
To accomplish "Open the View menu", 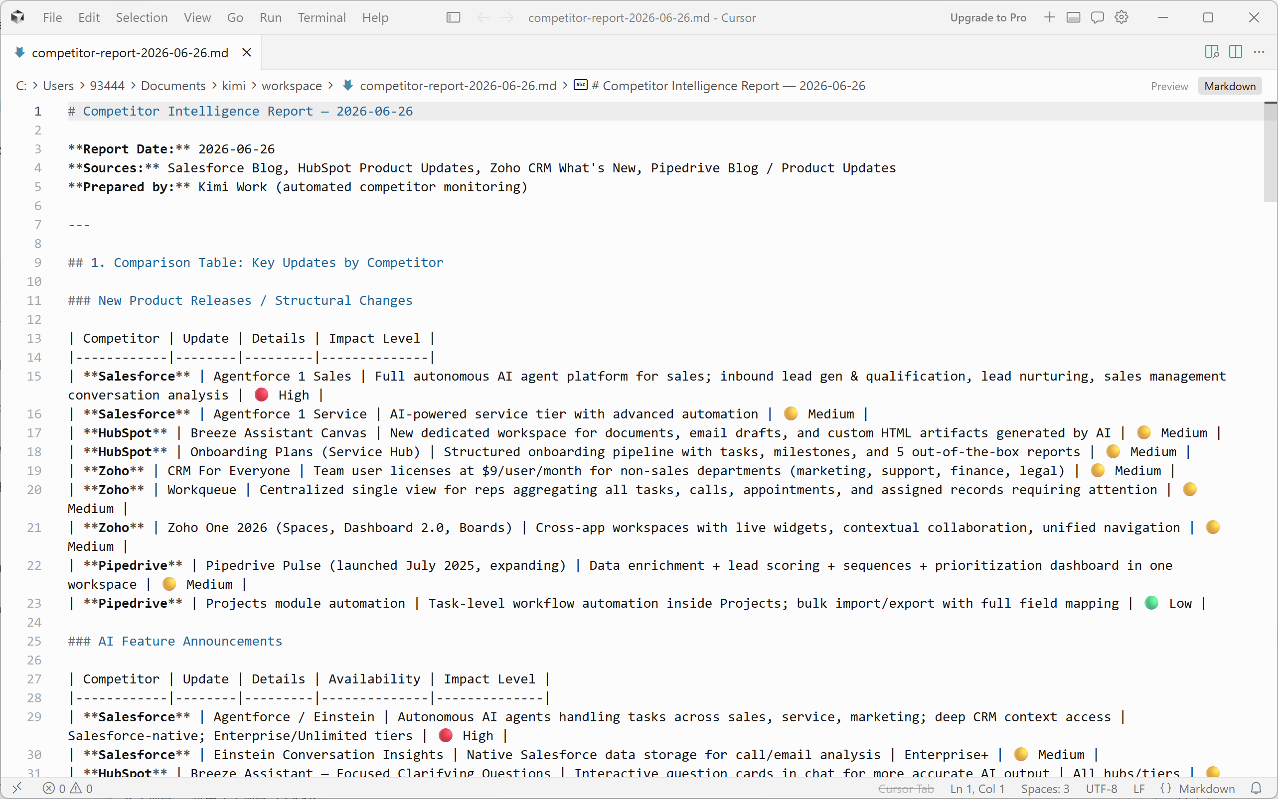I will coord(197,17).
